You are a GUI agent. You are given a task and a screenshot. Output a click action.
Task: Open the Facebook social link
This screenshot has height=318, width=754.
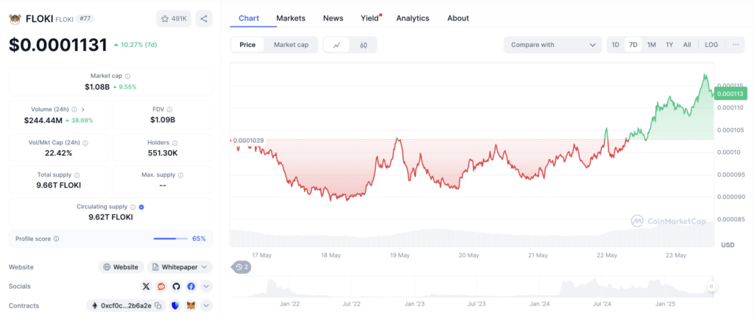191,286
